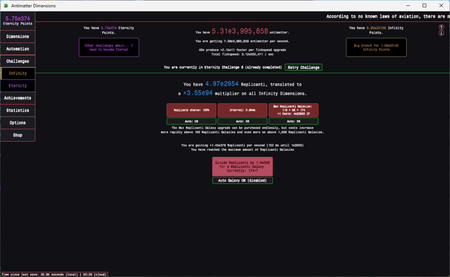450x277 pixels.
Task: Open the Achievements tab
Action: (18, 98)
